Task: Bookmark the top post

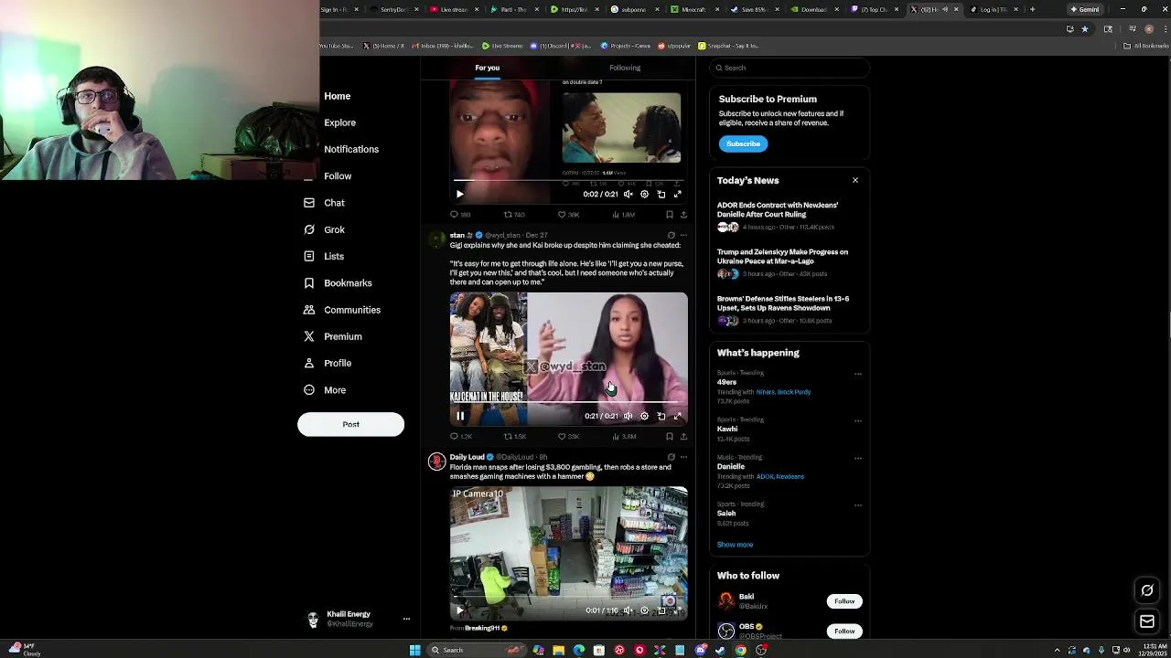Action: click(x=670, y=215)
